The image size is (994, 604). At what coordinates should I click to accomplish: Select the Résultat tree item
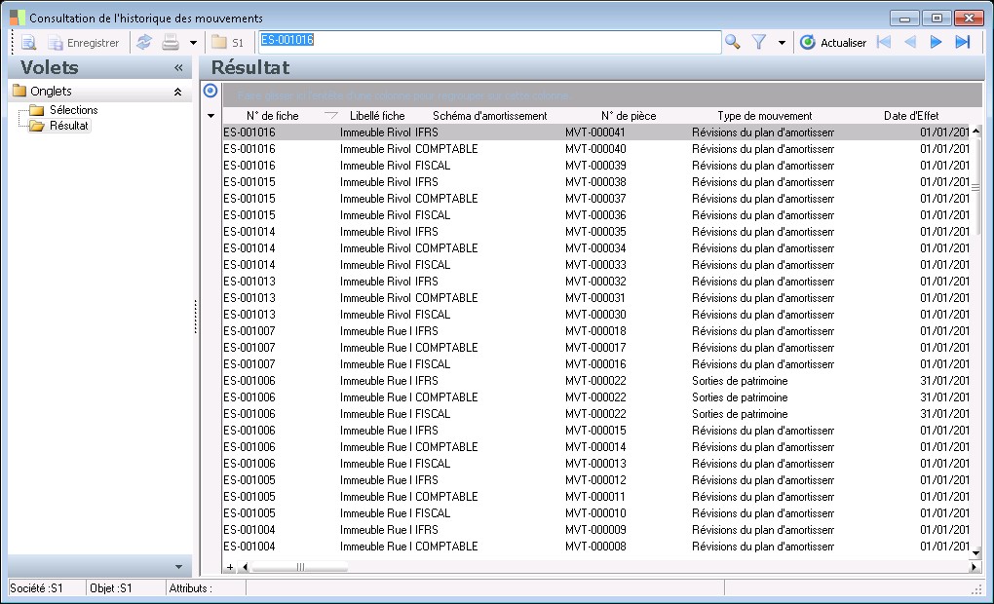click(x=68, y=126)
